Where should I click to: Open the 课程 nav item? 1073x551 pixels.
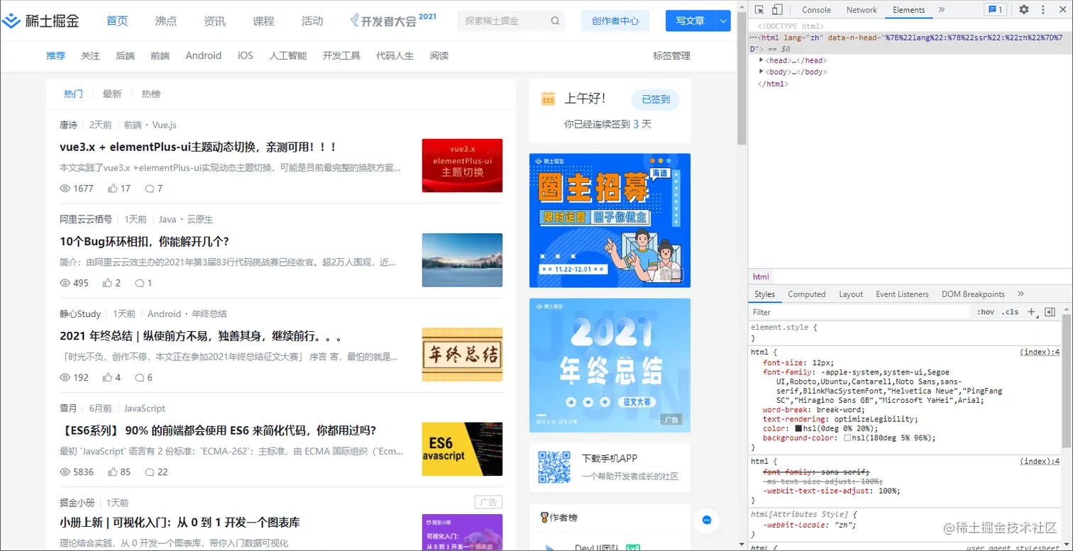(263, 21)
